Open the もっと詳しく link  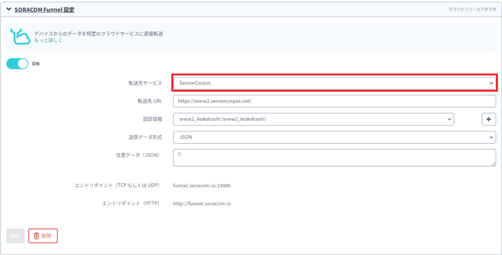(48, 40)
